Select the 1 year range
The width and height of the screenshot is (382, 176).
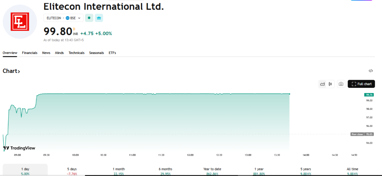click(x=259, y=171)
